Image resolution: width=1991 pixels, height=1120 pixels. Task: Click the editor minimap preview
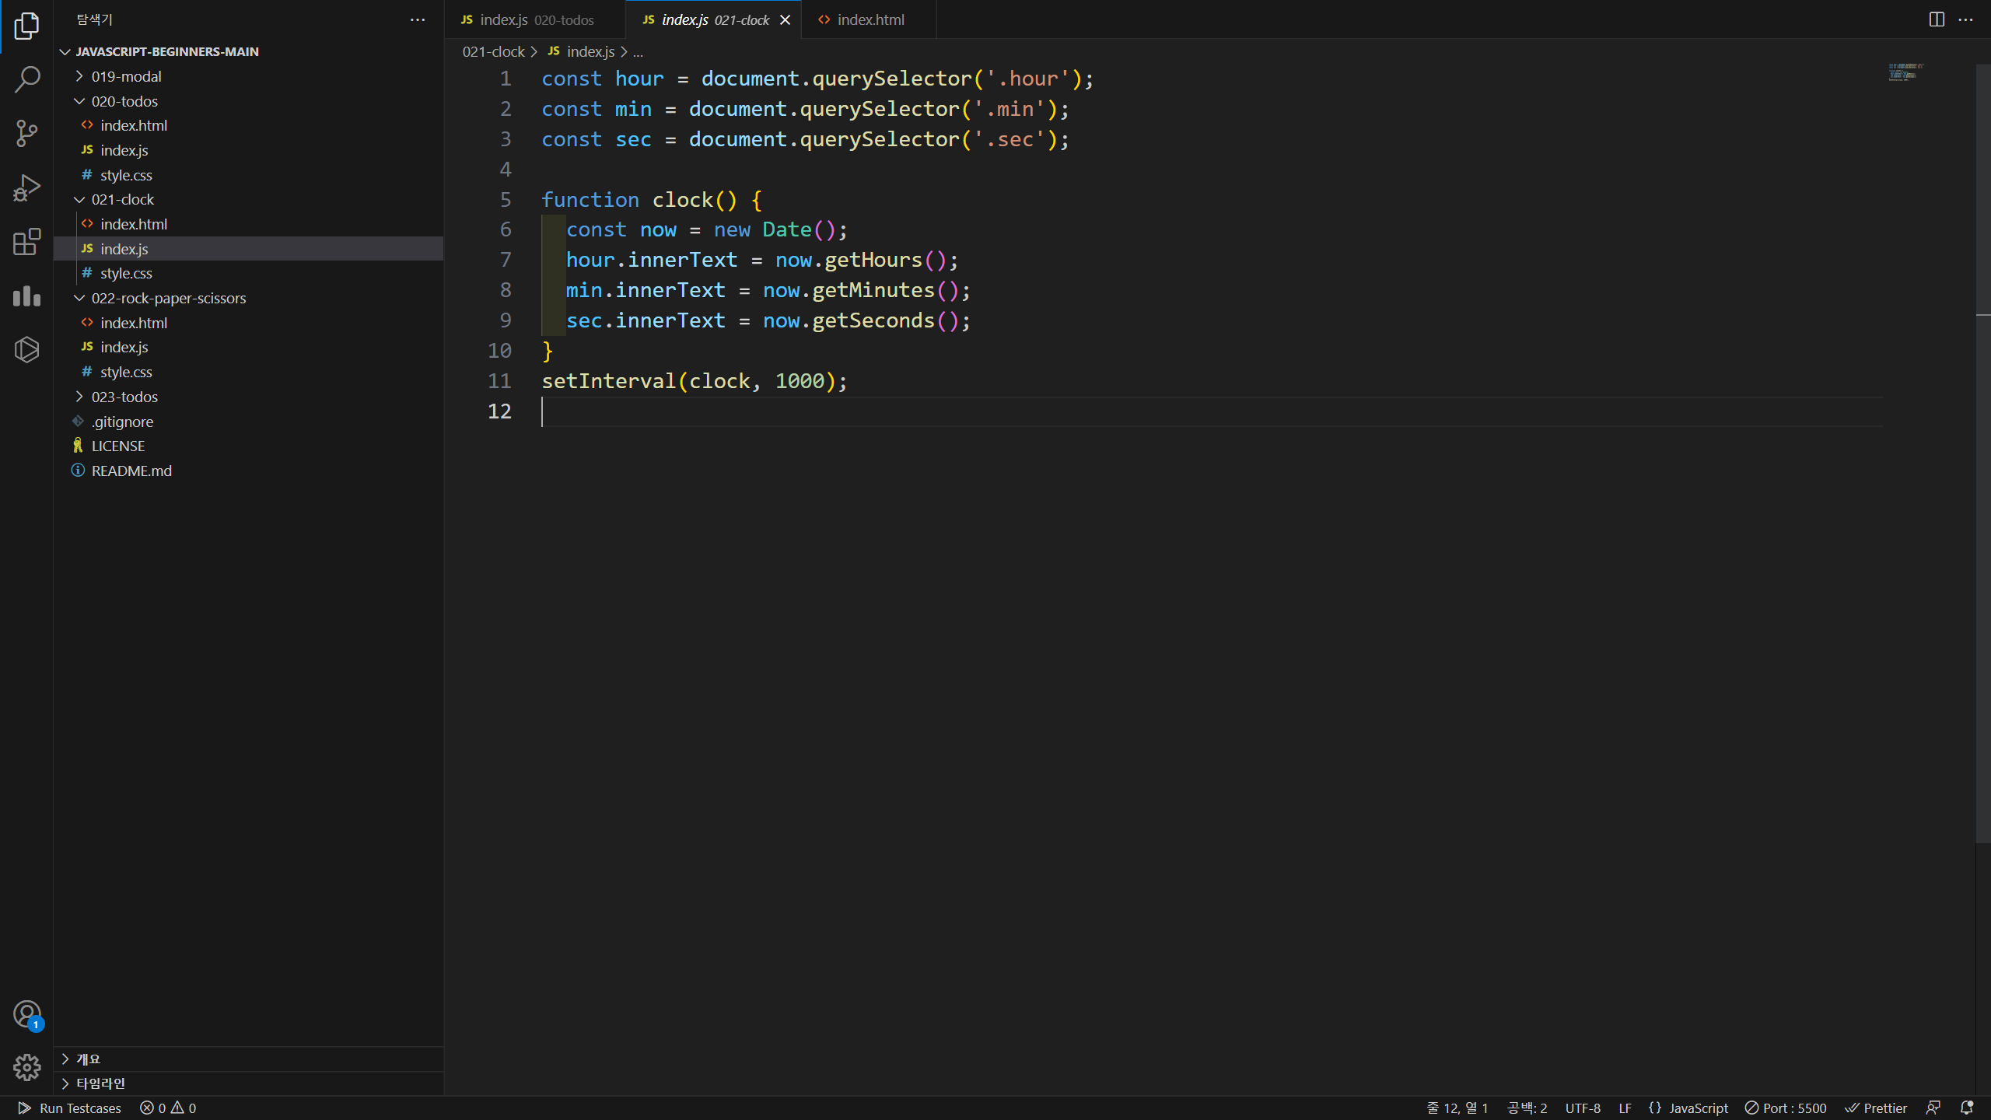(x=1905, y=72)
